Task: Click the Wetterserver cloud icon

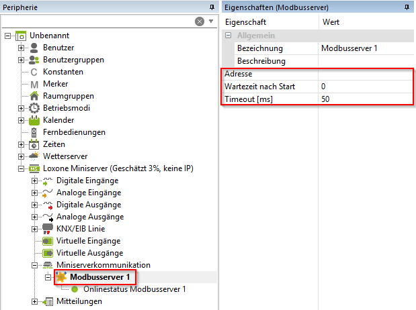Action: (34, 156)
